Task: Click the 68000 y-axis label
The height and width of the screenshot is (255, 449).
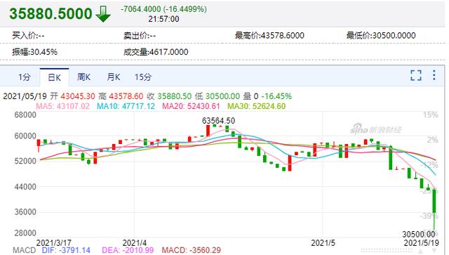Action: tap(25, 115)
